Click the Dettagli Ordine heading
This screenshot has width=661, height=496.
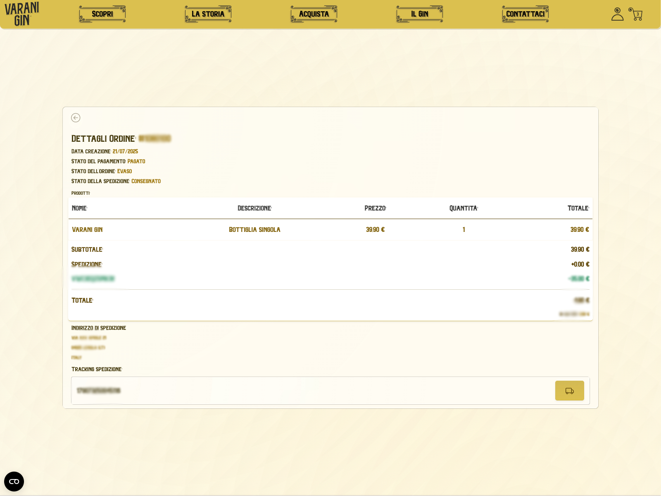tap(103, 139)
